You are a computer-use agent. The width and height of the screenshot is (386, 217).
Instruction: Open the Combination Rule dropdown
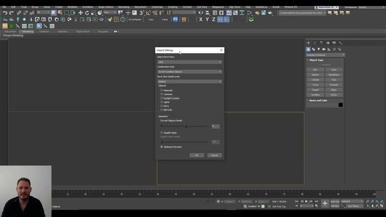[189, 72]
